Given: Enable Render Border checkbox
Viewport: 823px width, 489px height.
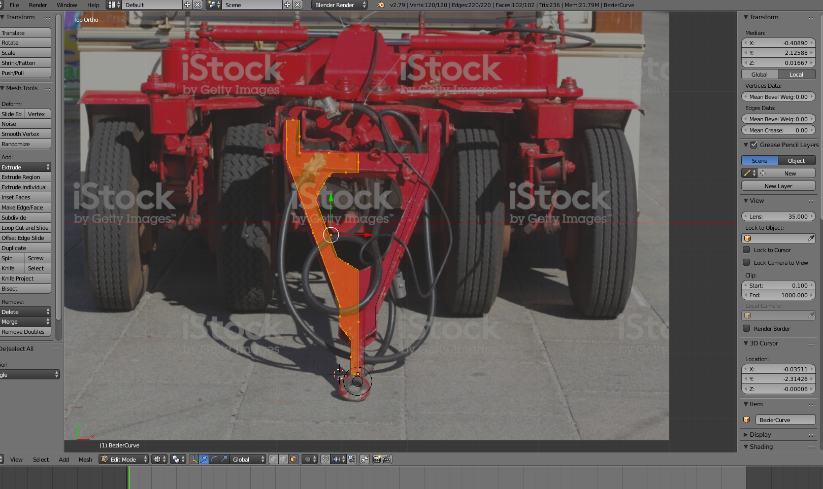Looking at the screenshot, I should pyautogui.click(x=746, y=328).
